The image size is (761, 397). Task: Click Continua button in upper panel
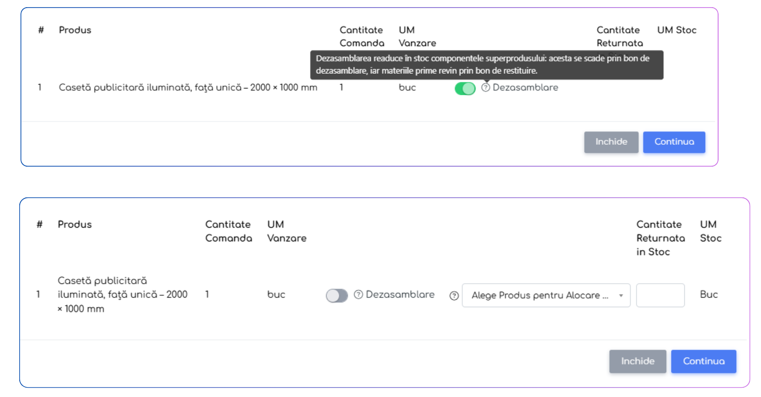[x=674, y=142]
